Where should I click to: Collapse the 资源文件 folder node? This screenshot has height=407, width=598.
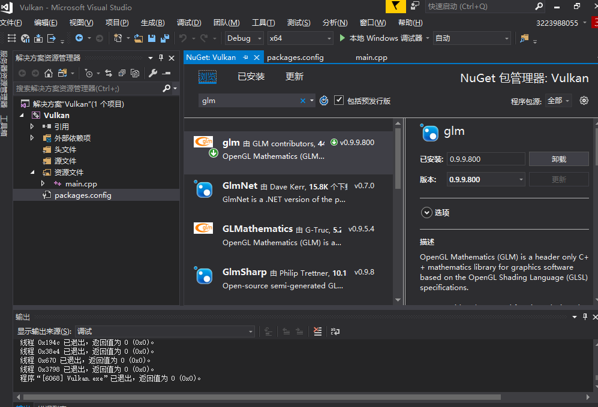(x=32, y=172)
